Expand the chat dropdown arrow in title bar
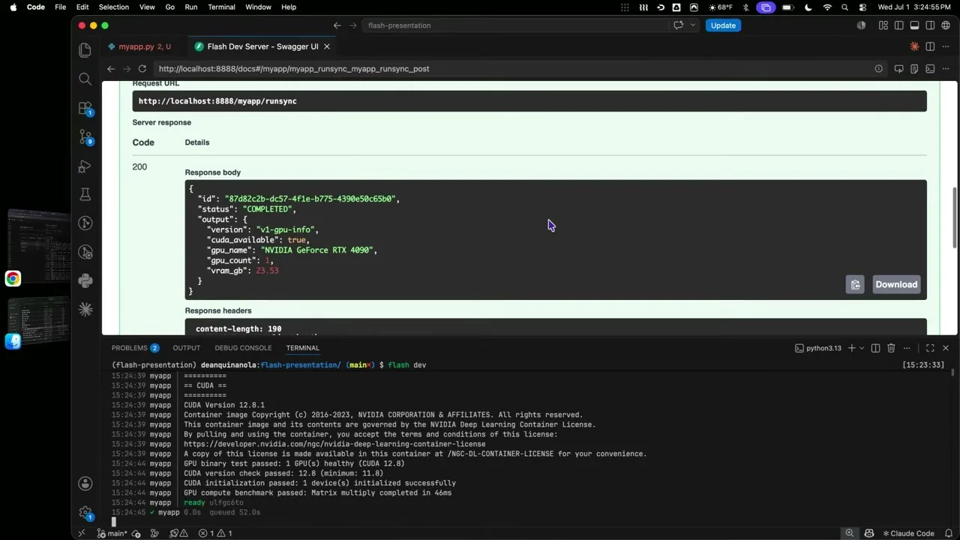 point(692,25)
